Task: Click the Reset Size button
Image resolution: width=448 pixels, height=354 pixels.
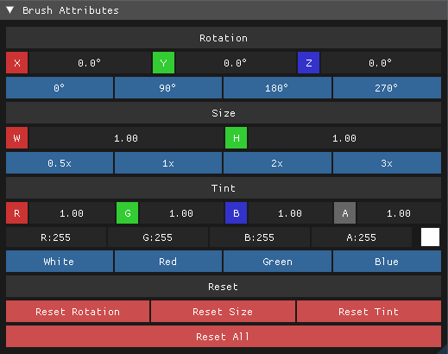Action: (223, 312)
